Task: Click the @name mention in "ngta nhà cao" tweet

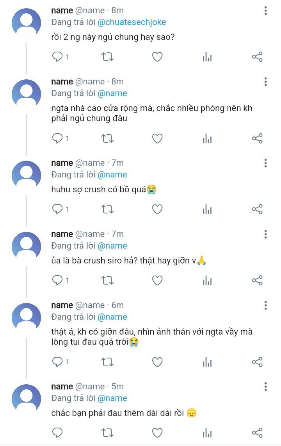Action: [x=112, y=93]
